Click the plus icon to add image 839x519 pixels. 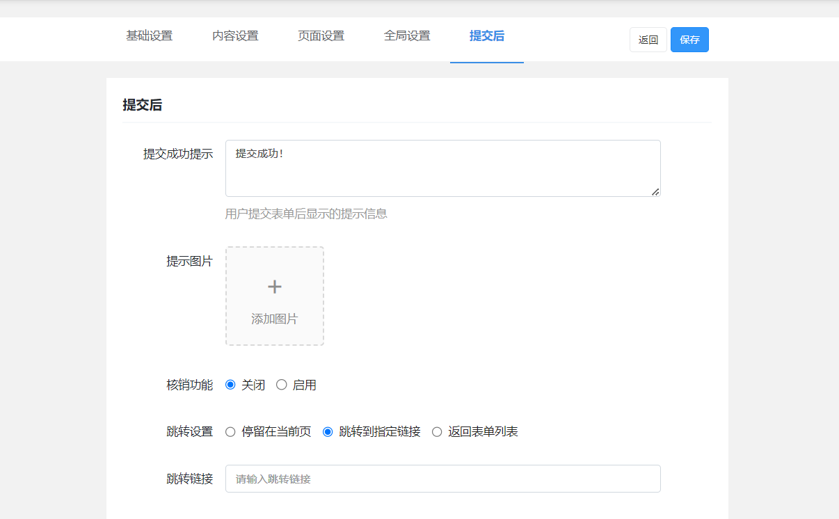[x=275, y=287]
